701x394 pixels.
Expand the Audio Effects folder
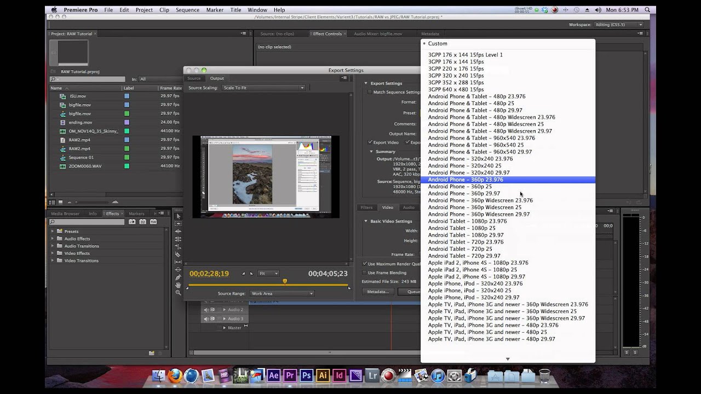(x=53, y=239)
